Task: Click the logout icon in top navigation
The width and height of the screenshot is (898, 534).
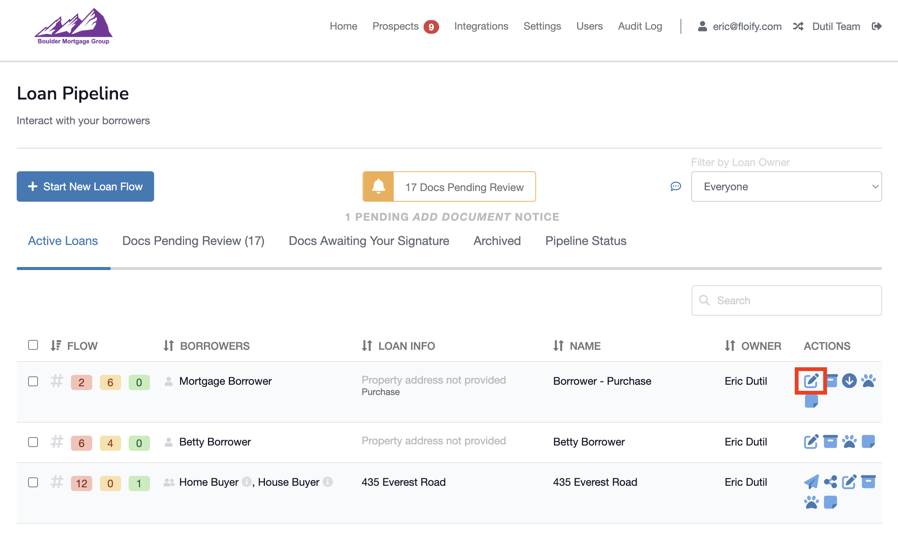Action: [876, 26]
